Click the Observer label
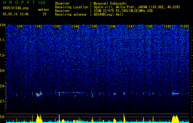 tap(62, 3)
